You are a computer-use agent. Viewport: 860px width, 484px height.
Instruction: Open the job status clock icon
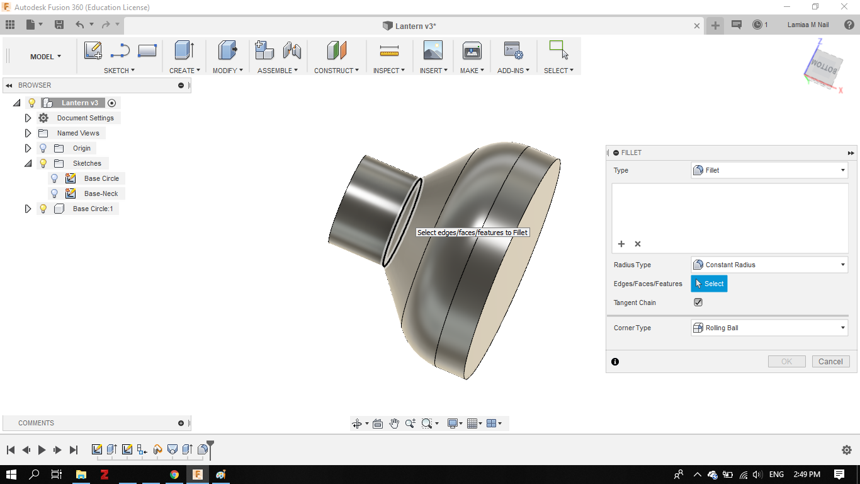pyautogui.click(x=757, y=25)
